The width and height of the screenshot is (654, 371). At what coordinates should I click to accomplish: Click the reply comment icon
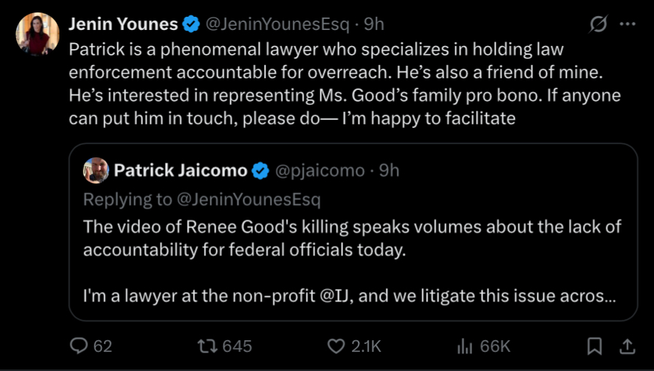point(79,345)
